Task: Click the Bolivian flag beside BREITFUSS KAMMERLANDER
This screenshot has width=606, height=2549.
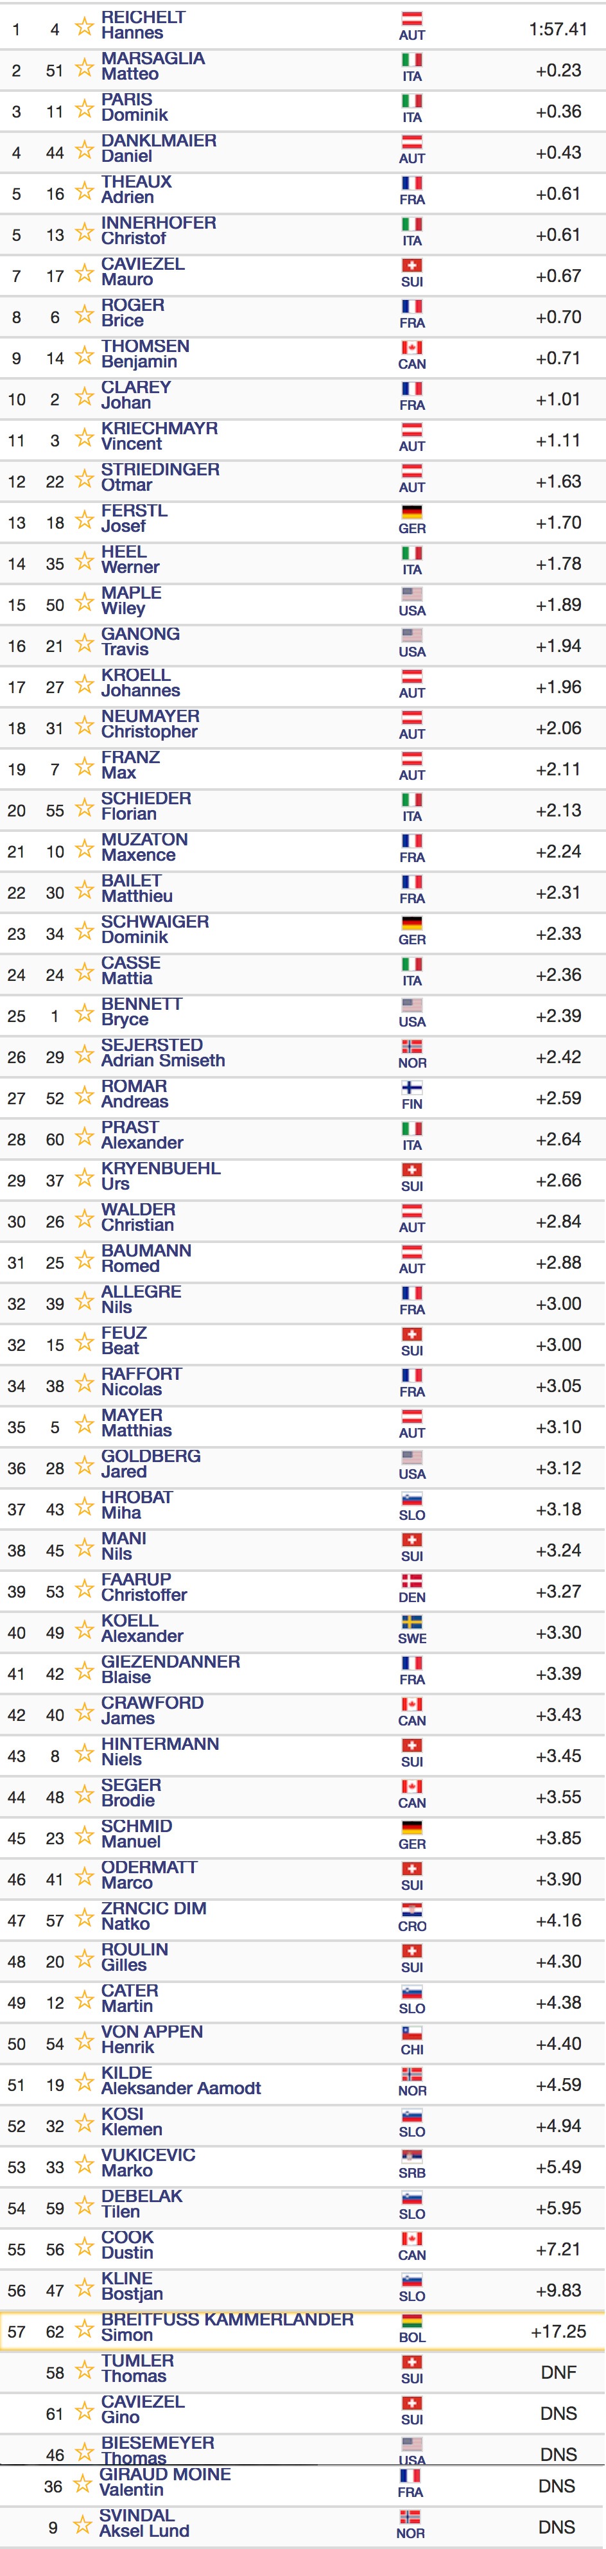Action: 412,2322
